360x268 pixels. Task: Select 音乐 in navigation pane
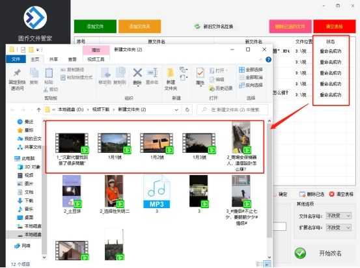(26, 209)
